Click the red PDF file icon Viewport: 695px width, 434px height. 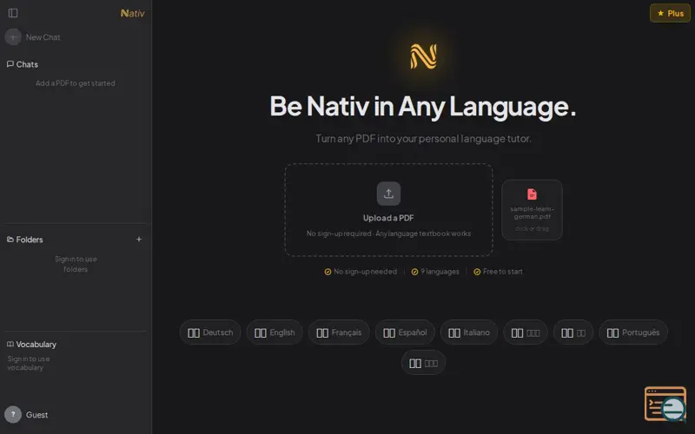[532, 194]
